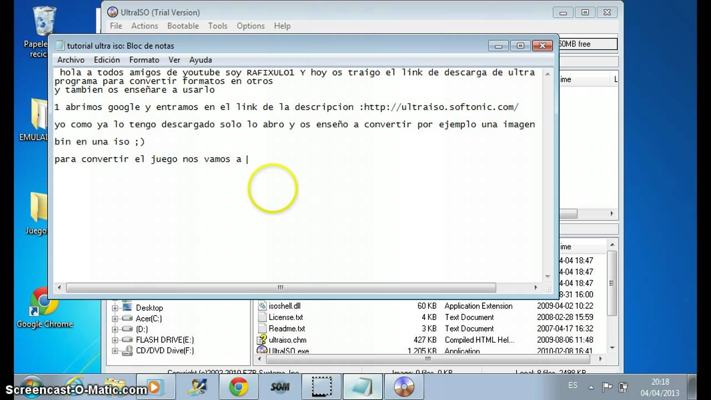Open the Archivo menu in Bloc de notas
This screenshot has height=400, width=711.
[x=71, y=60]
